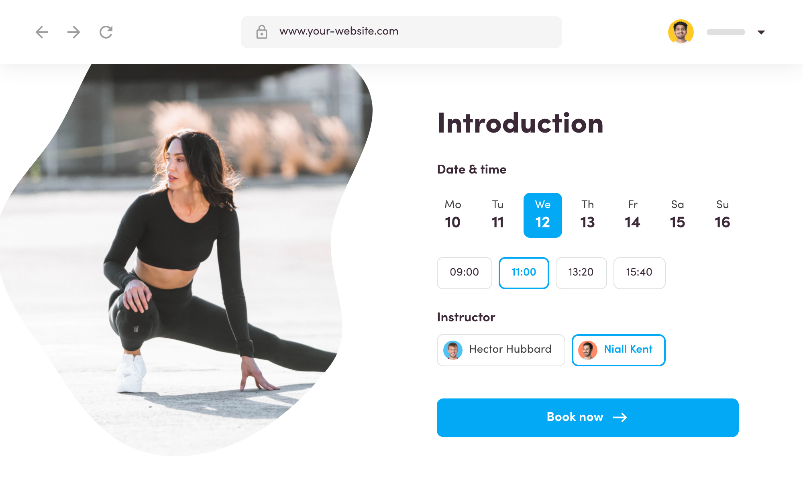The height and width of the screenshot is (482, 803).
Task: Click Niall Kent's avatar photo
Action: [x=588, y=350]
